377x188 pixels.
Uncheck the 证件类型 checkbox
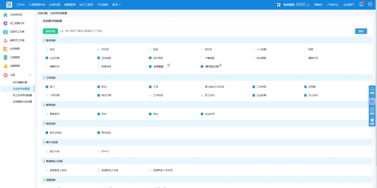tap(98, 58)
